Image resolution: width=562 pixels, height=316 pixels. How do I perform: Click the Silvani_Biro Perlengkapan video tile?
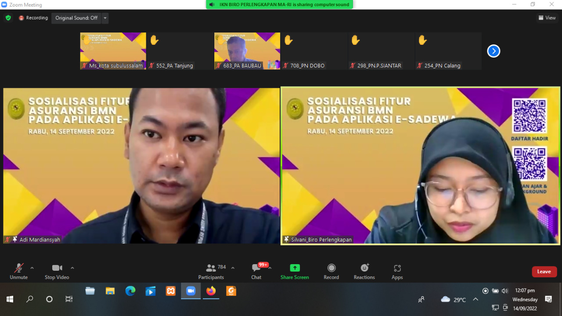click(420, 165)
